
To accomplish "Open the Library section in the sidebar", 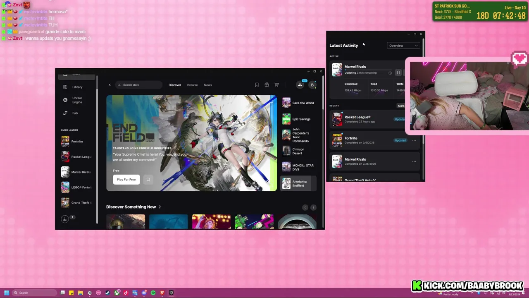I will [77, 87].
